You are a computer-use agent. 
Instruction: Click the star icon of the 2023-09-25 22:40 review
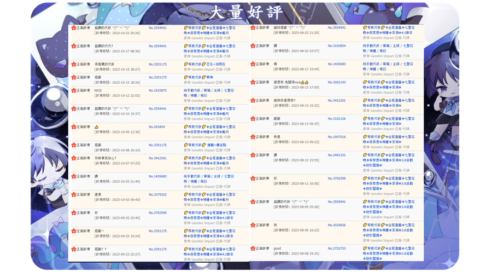click(x=74, y=213)
